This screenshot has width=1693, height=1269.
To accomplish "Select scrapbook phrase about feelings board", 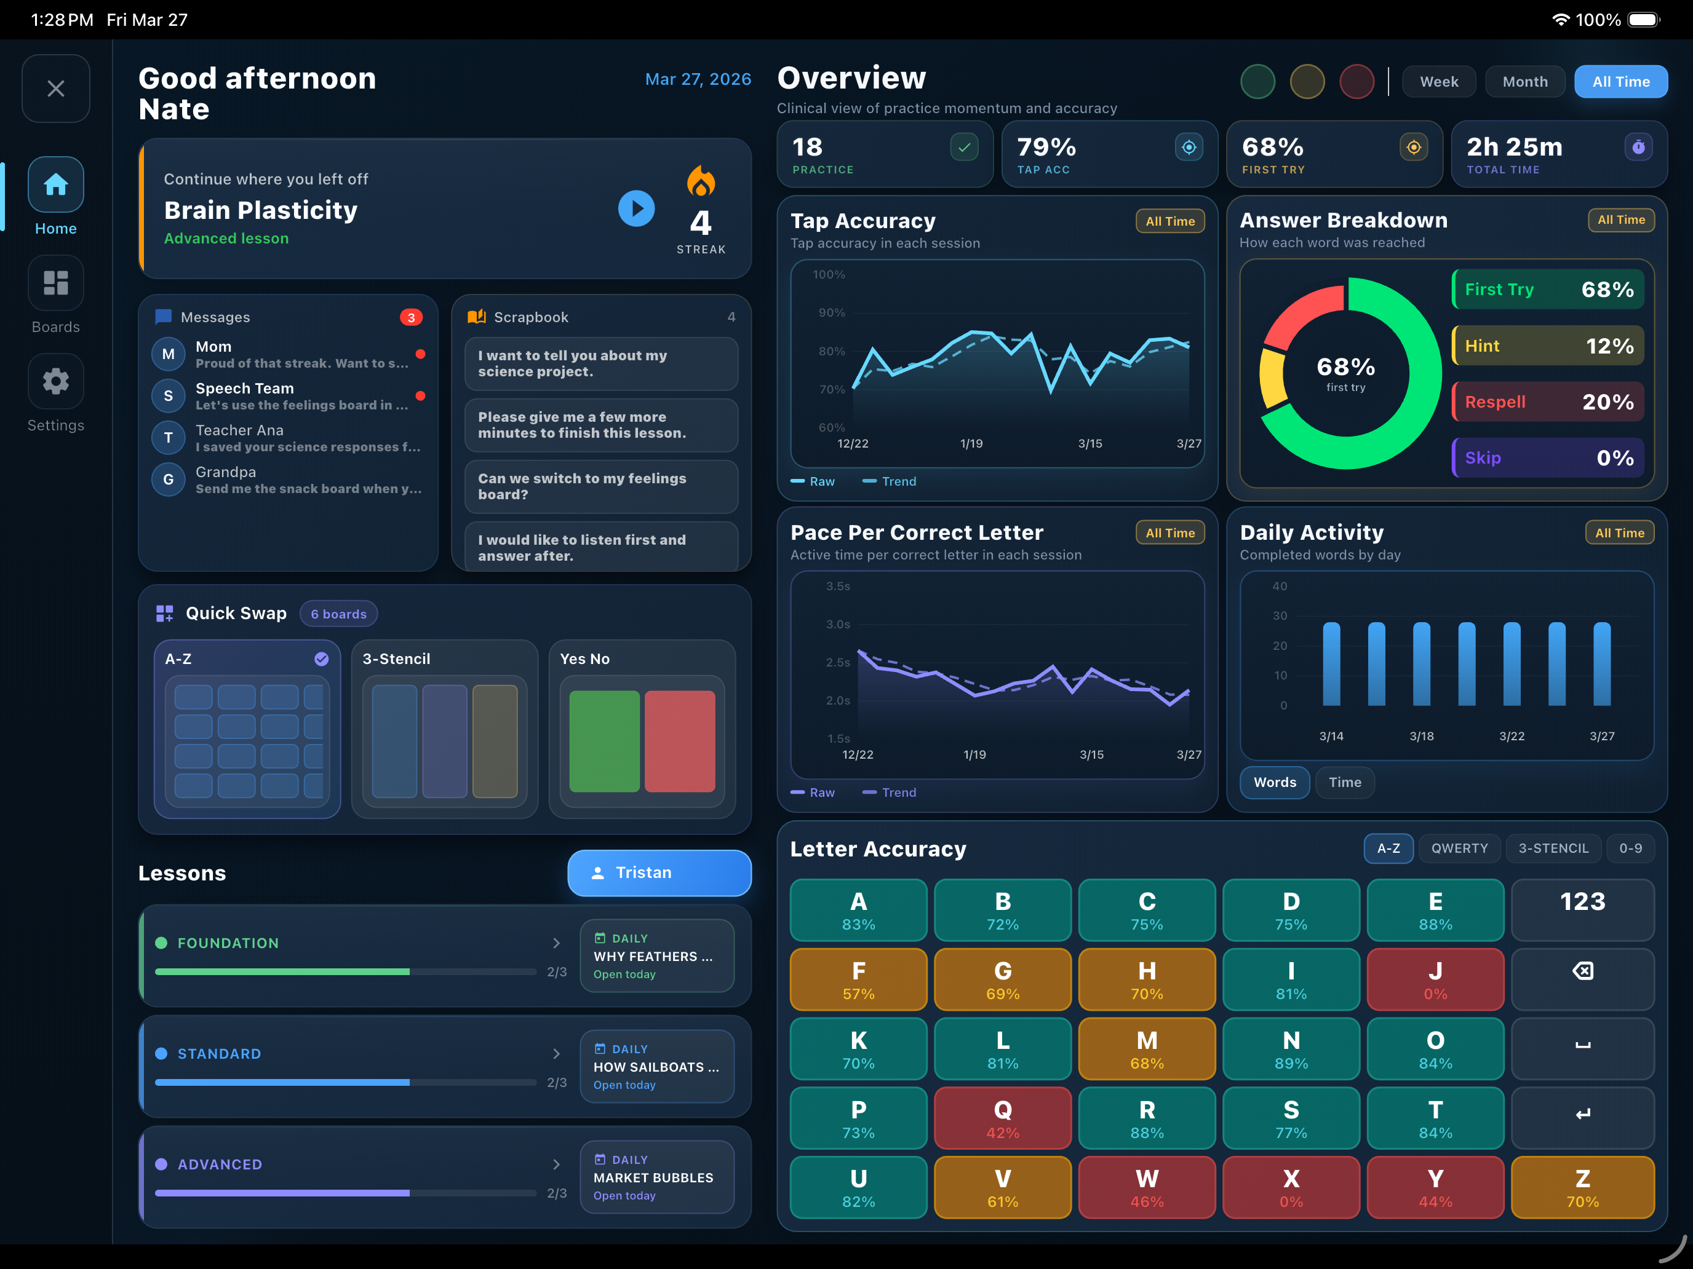I will click(x=602, y=486).
